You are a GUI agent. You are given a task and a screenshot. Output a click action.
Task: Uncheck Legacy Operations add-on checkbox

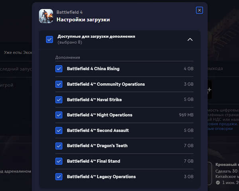point(59,177)
